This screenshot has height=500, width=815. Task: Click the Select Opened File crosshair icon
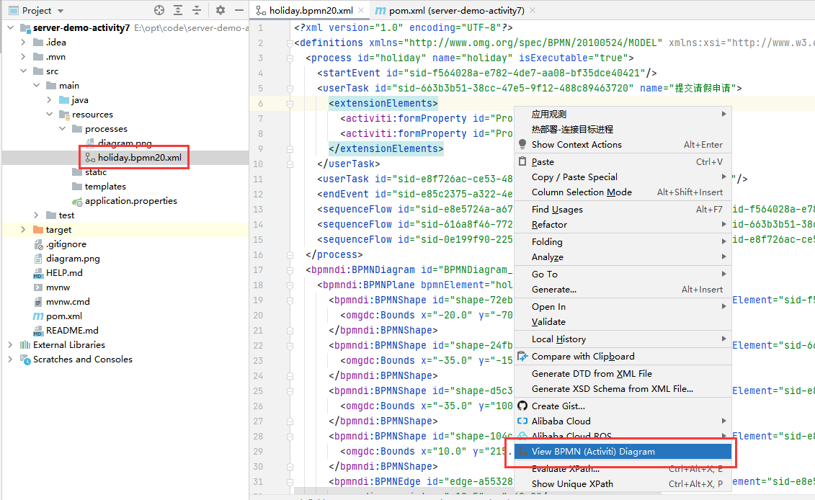coord(159,10)
